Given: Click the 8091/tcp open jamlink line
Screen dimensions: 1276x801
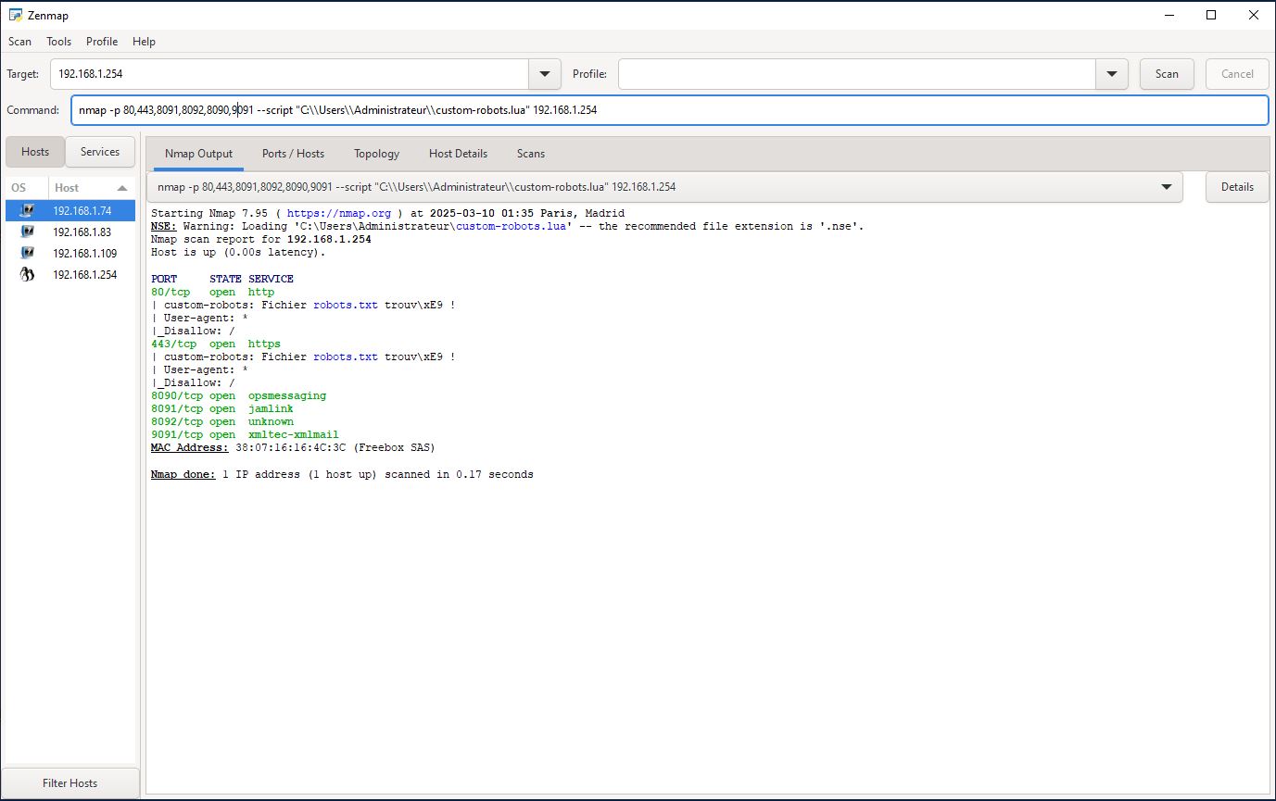Looking at the screenshot, I should pos(222,408).
